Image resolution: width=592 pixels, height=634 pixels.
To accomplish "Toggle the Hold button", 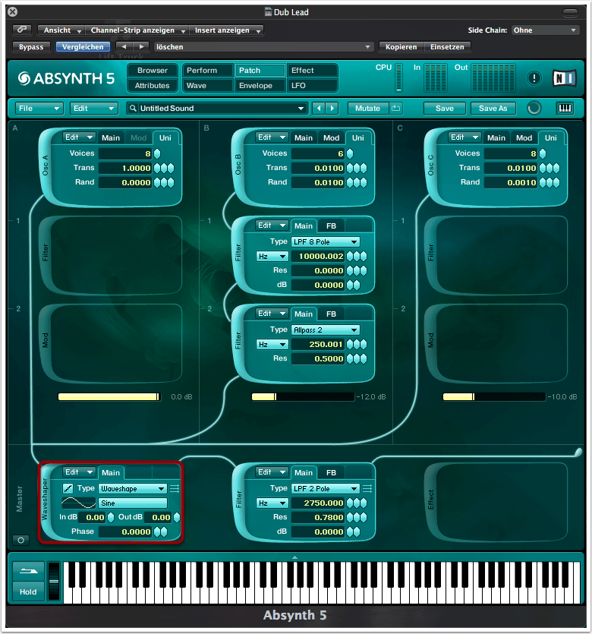I will pyautogui.click(x=28, y=591).
